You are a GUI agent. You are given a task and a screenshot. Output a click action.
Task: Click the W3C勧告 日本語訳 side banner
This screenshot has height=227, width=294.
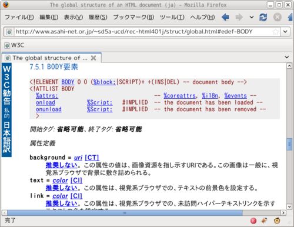coord(6,110)
